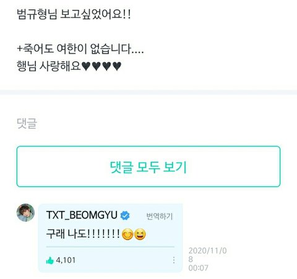The width and height of the screenshot is (297, 279).
Task: Click the 2020/11/08 00:07 timestamp
Action: coord(207,259)
